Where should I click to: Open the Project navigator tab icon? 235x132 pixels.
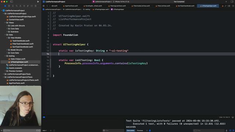[5, 6]
